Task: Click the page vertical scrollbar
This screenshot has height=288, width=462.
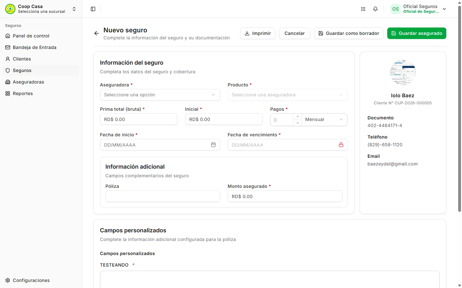Action: [459, 109]
